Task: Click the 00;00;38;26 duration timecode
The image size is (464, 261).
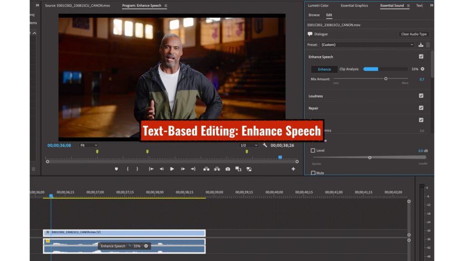Action: point(282,145)
